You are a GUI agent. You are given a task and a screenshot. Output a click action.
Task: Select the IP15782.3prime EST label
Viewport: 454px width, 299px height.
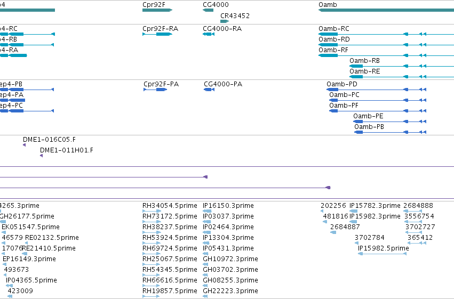[x=375, y=206]
